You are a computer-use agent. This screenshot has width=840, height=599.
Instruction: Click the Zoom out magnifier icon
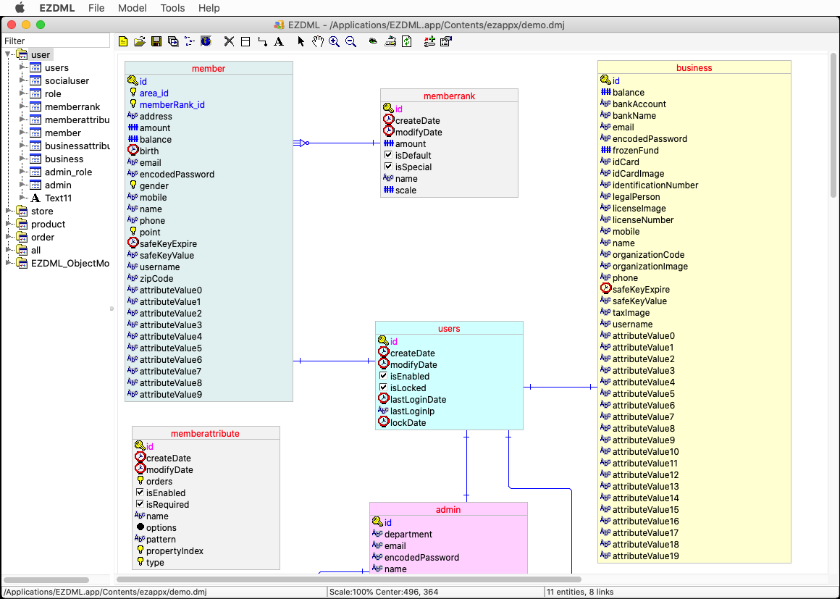(351, 41)
